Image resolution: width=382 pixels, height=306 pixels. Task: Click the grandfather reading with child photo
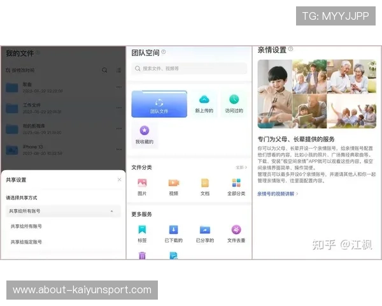tap(309, 112)
